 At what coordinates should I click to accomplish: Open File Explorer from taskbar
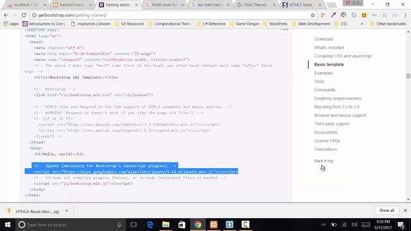coord(166,225)
